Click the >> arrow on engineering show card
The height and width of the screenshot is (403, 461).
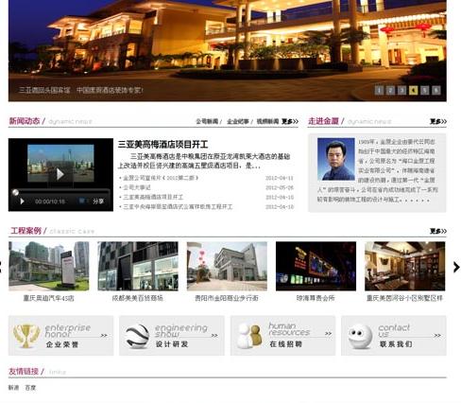click(x=214, y=335)
